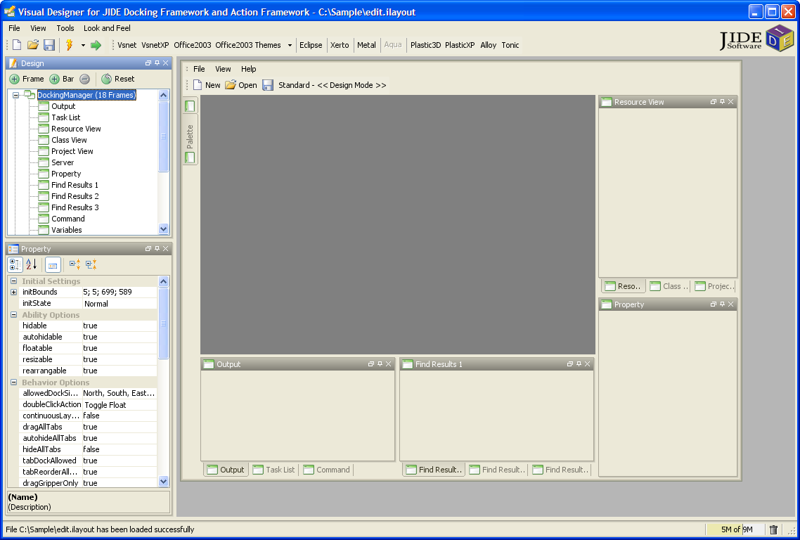Click the memory usage bar 5M of 9M

click(736, 529)
